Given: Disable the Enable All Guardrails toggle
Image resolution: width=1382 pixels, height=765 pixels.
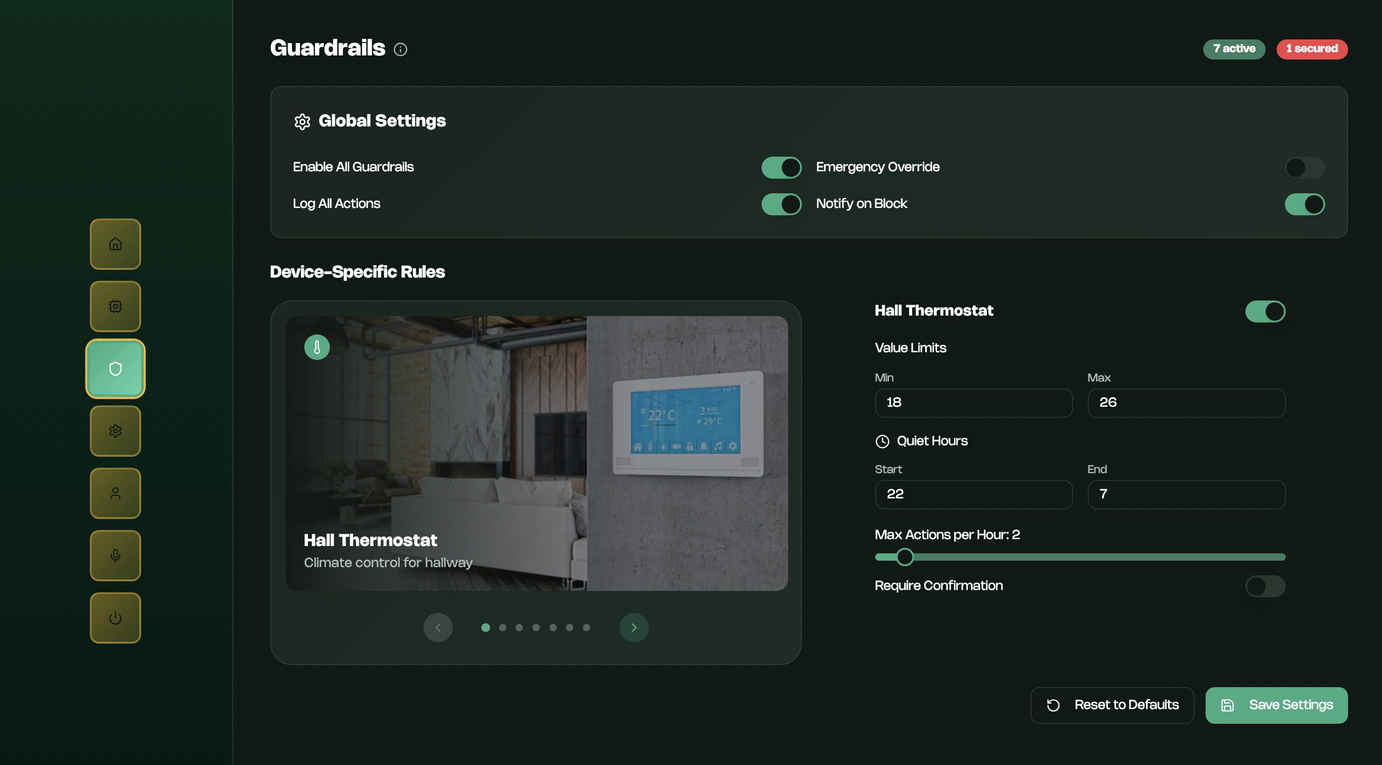Looking at the screenshot, I should point(781,167).
